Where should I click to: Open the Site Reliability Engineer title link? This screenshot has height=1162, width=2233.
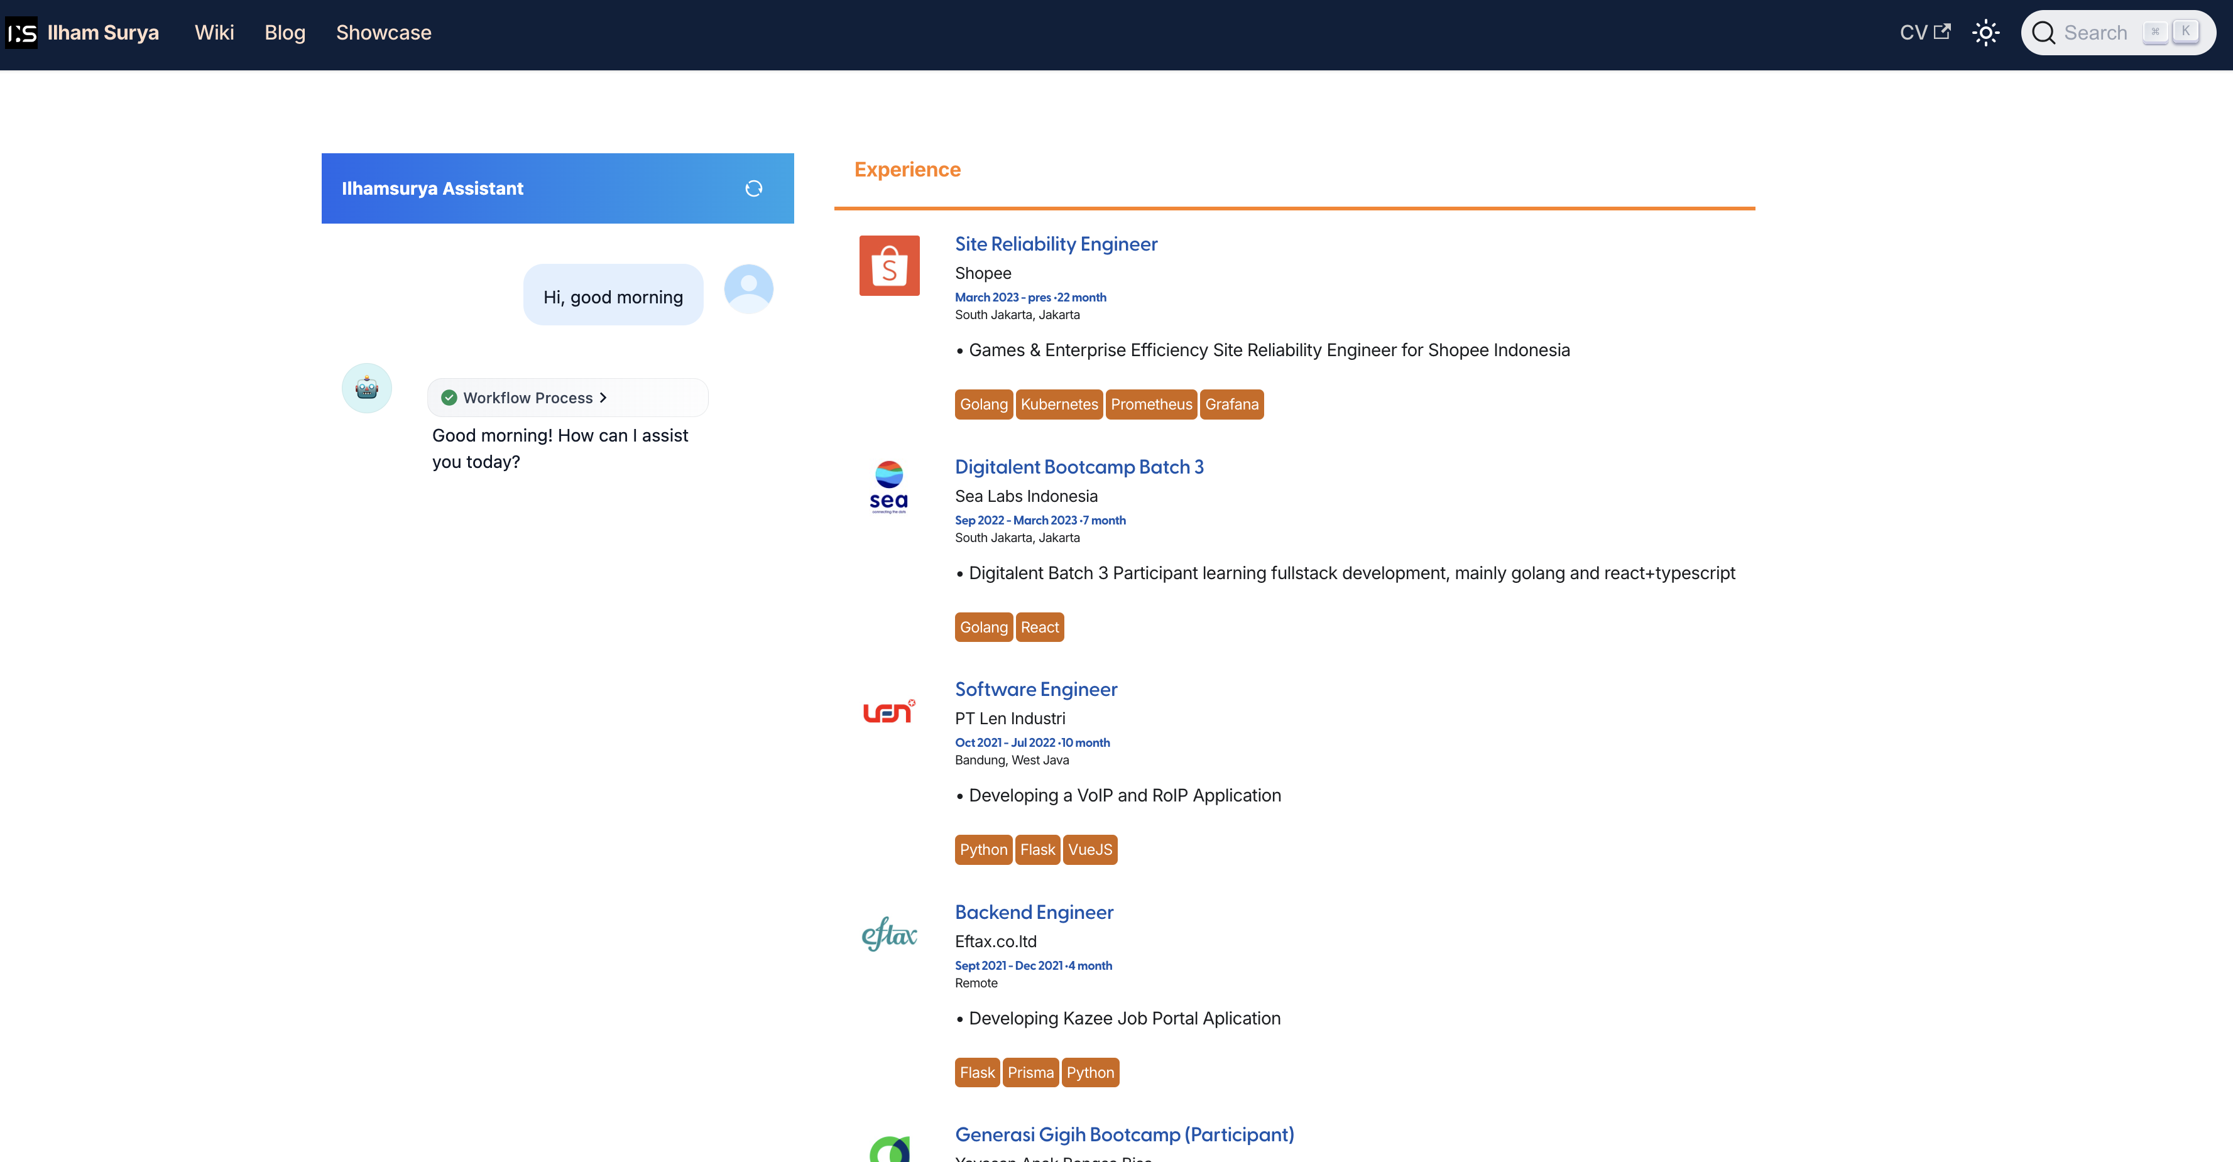(1056, 244)
